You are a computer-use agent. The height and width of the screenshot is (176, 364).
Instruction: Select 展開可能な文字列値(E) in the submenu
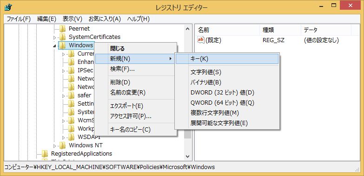[x=227, y=123]
